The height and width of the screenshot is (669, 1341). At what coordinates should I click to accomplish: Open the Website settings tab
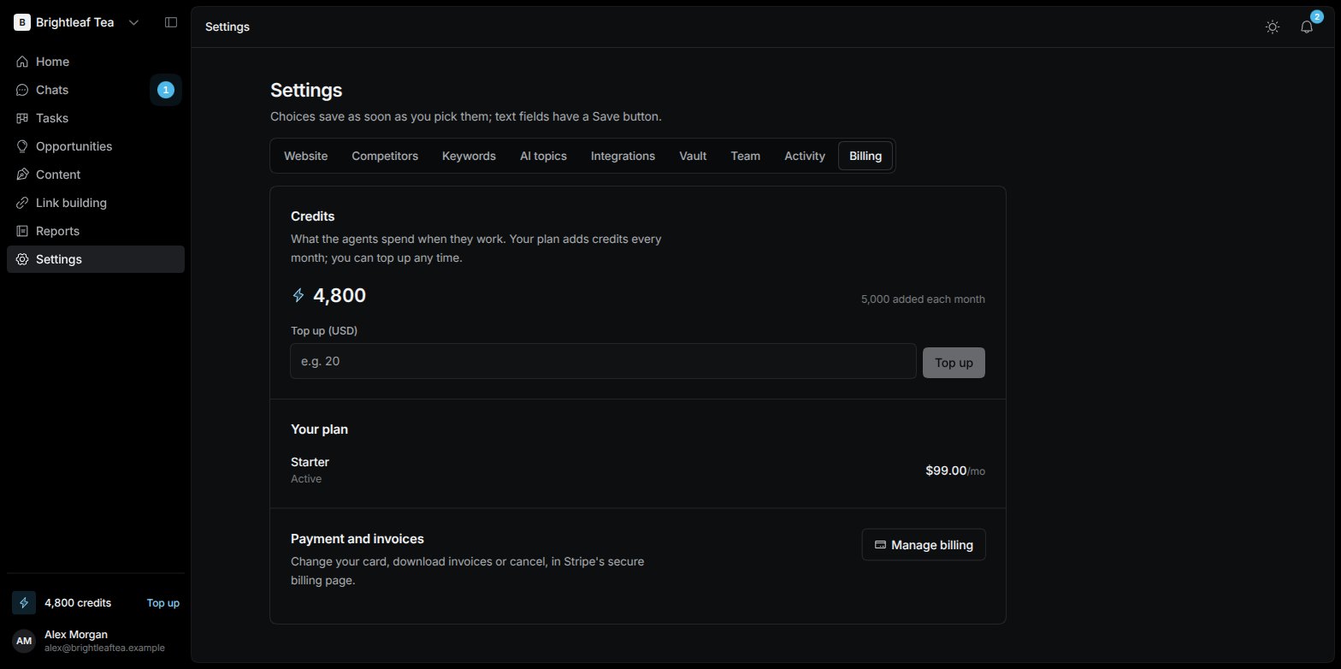pyautogui.click(x=305, y=156)
